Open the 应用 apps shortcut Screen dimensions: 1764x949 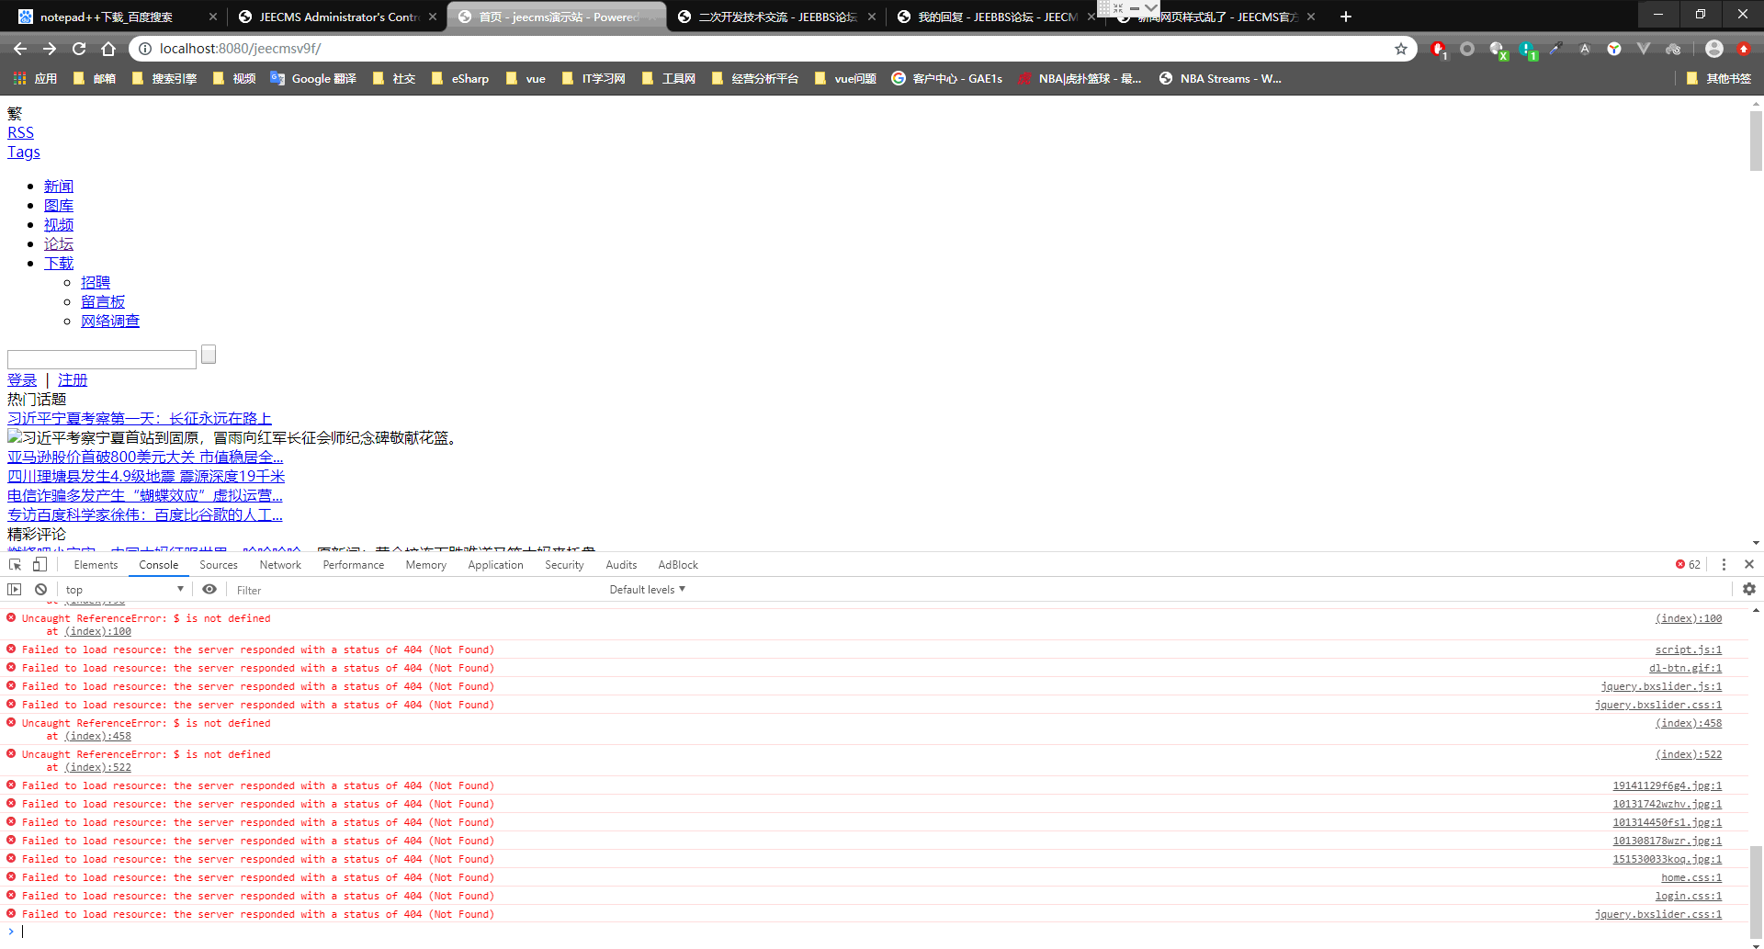[36, 79]
